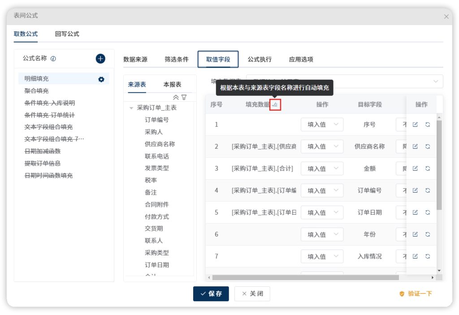Select the 付款方式 field in source tree

pyautogui.click(x=156, y=216)
